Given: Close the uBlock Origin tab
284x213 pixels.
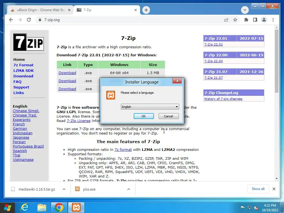Looking at the screenshot, I should pos(69,10).
